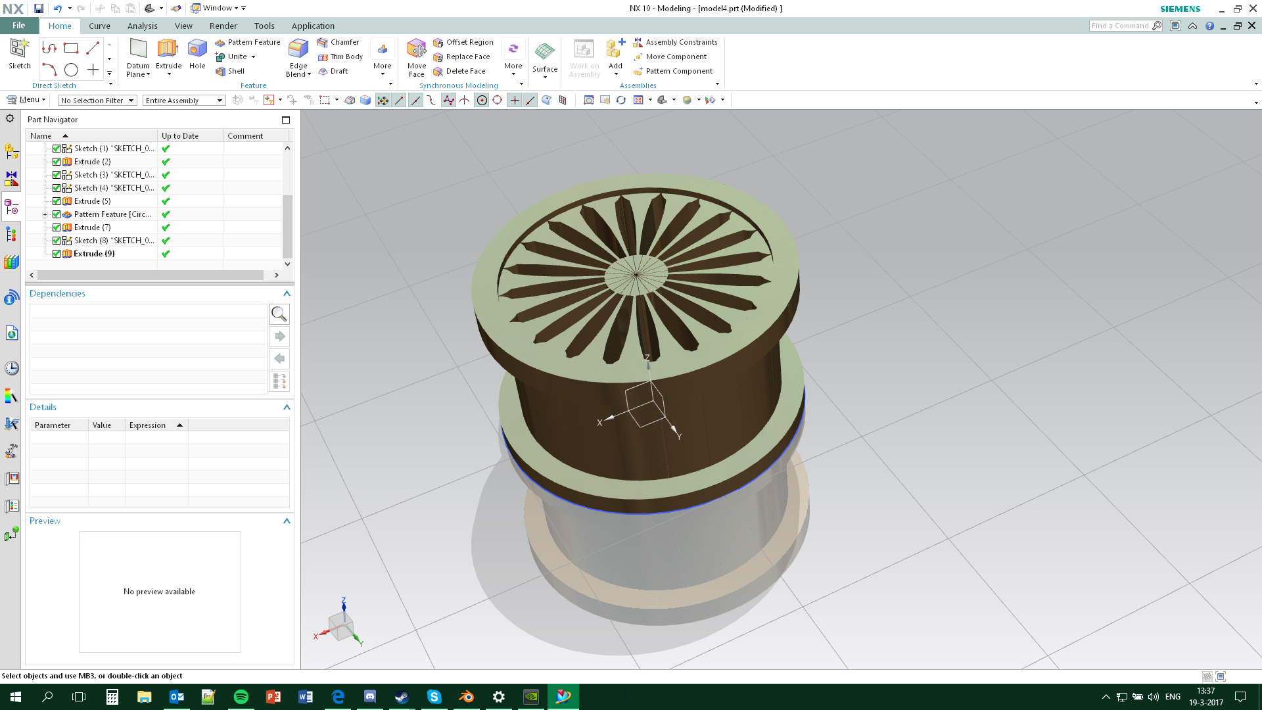Switch to the Analysis ribbon tab

pyautogui.click(x=142, y=26)
